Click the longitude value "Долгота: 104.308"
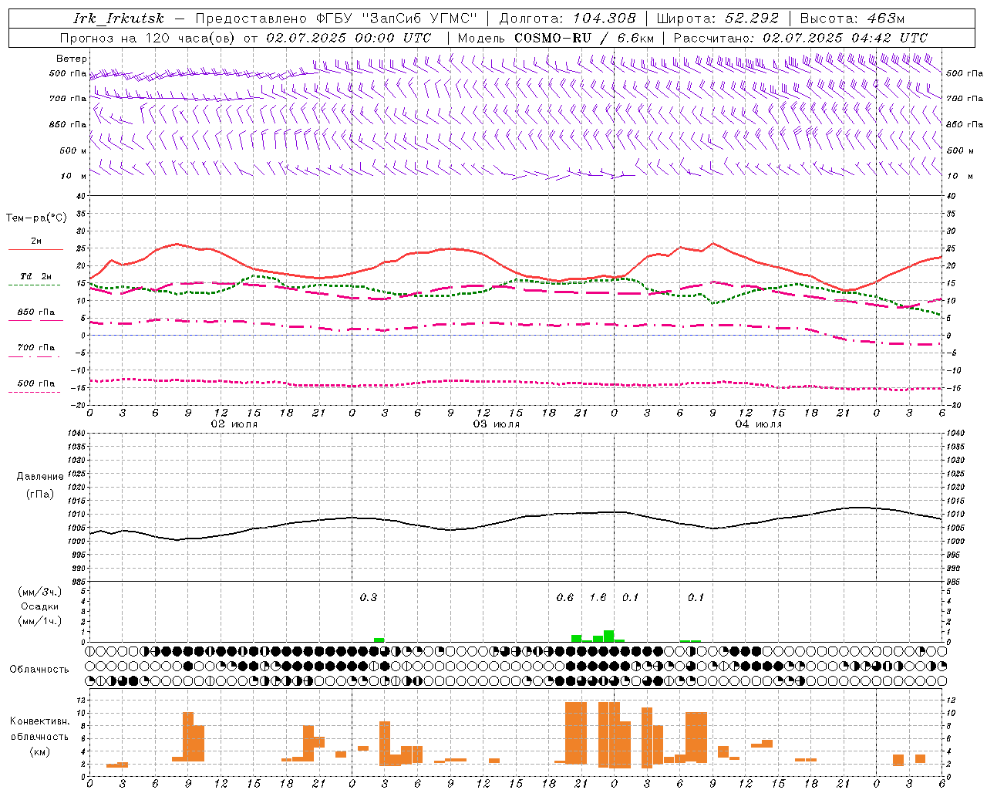The width and height of the screenshot is (987, 790). click(568, 19)
